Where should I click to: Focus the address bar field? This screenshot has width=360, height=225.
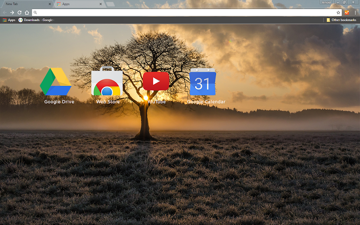point(186,13)
